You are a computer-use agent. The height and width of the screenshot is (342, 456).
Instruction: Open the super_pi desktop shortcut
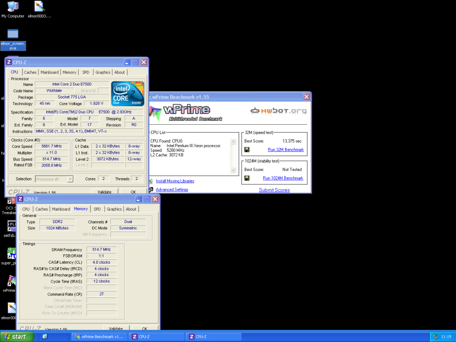click(12, 254)
